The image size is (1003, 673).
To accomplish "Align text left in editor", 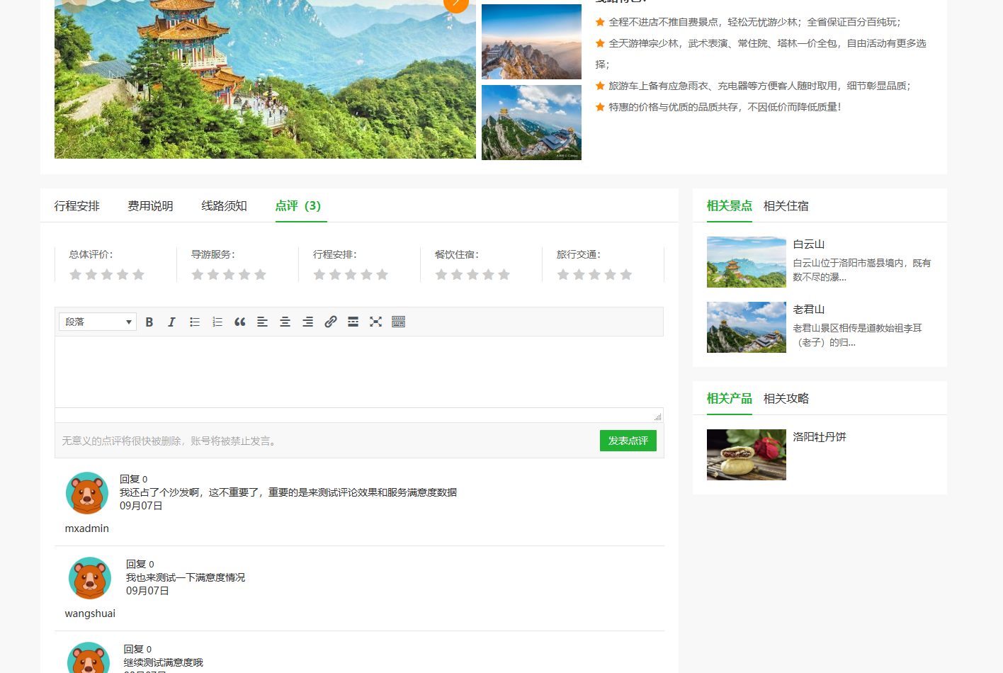I will point(262,322).
